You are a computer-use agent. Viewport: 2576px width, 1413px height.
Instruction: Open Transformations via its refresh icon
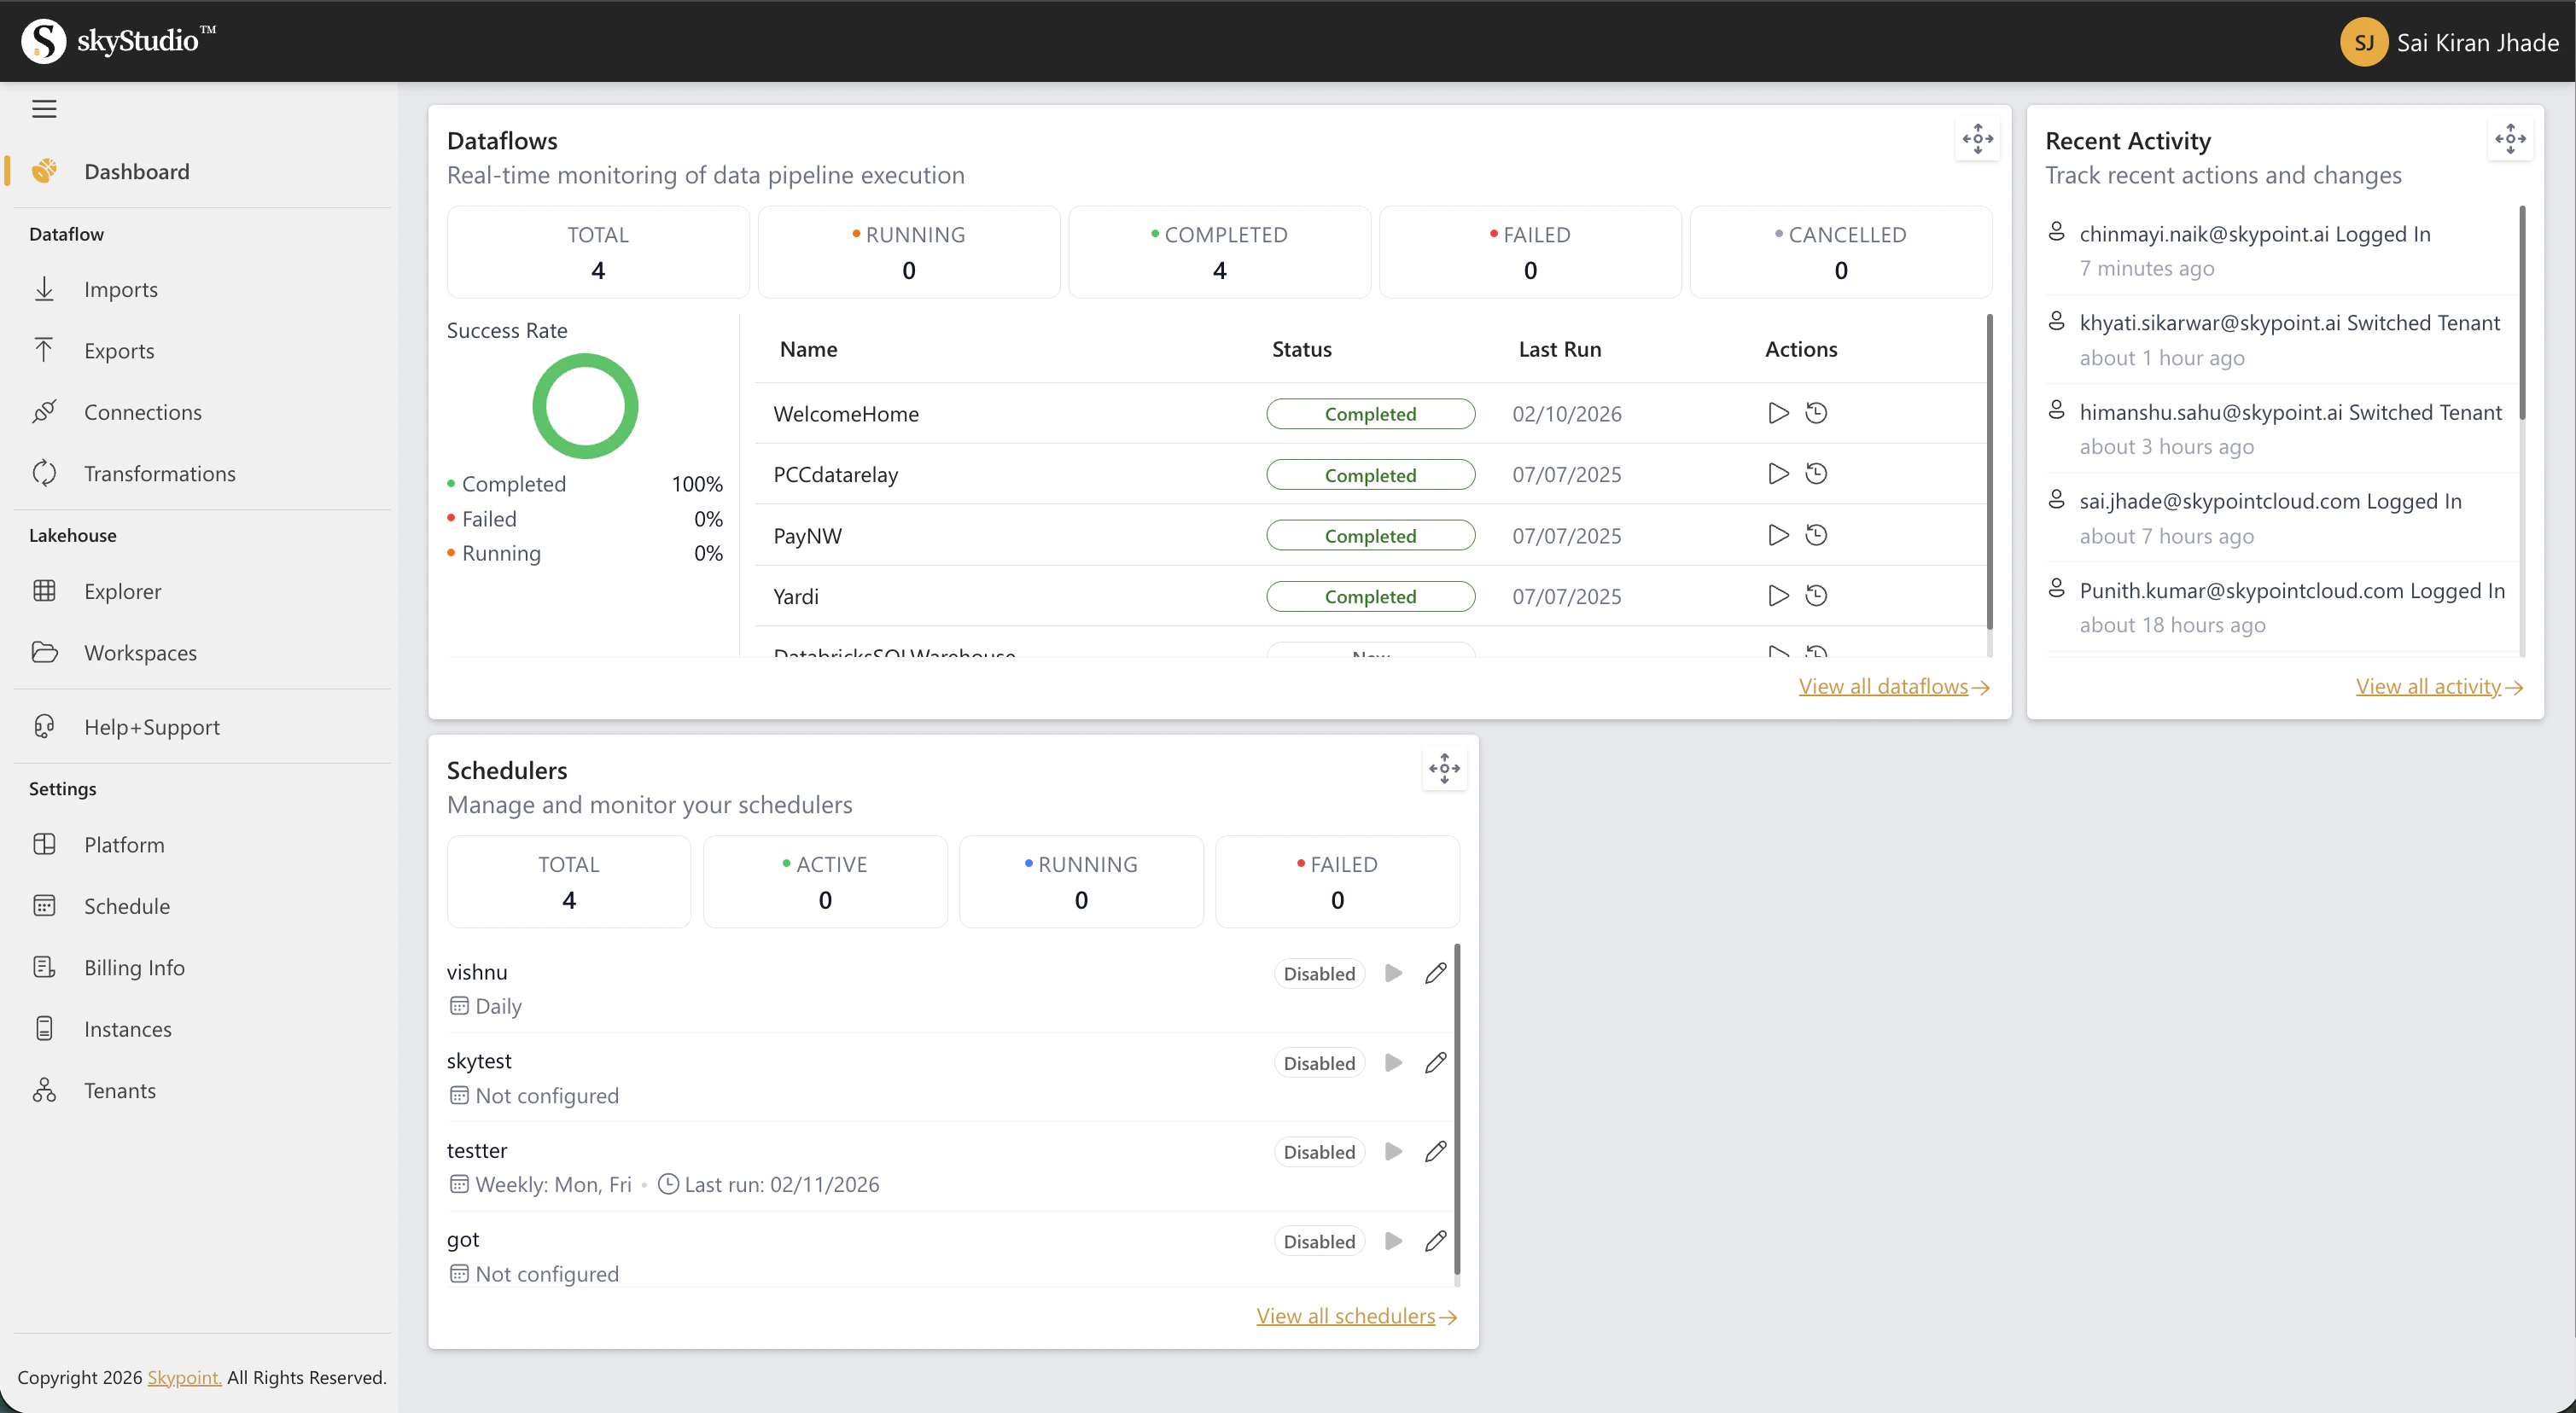[46, 473]
